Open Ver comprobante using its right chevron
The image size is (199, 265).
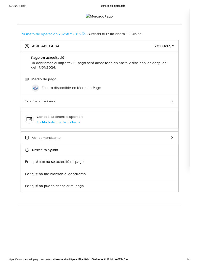pyautogui.click(x=172, y=138)
